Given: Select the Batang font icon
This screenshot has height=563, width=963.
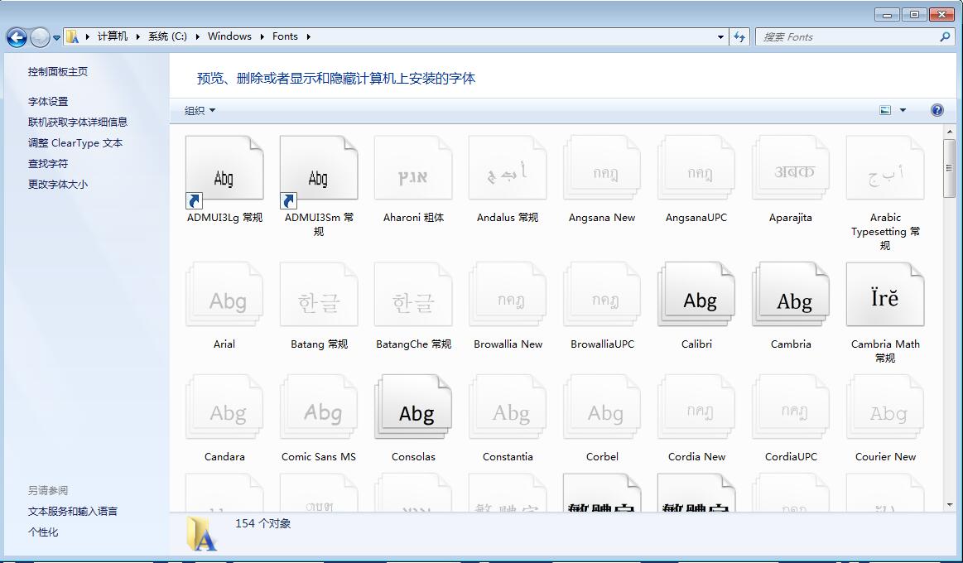Looking at the screenshot, I should click(319, 296).
